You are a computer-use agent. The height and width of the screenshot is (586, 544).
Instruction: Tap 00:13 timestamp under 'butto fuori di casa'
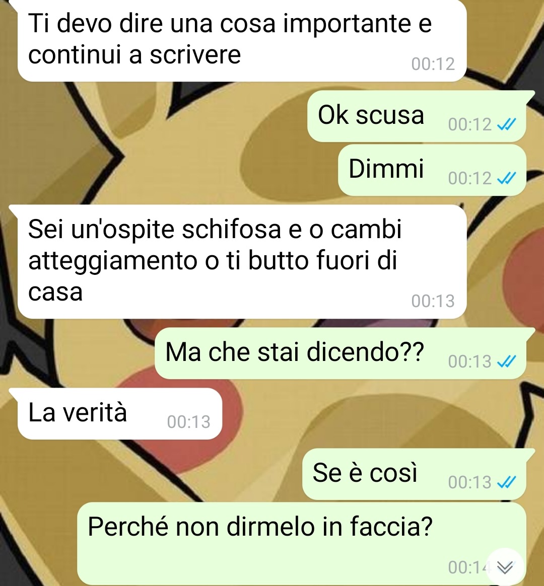[433, 301]
